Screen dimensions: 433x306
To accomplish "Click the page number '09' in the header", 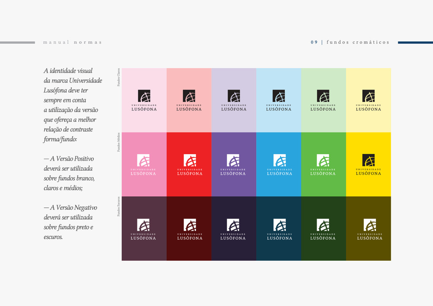I will pyautogui.click(x=314, y=42).
